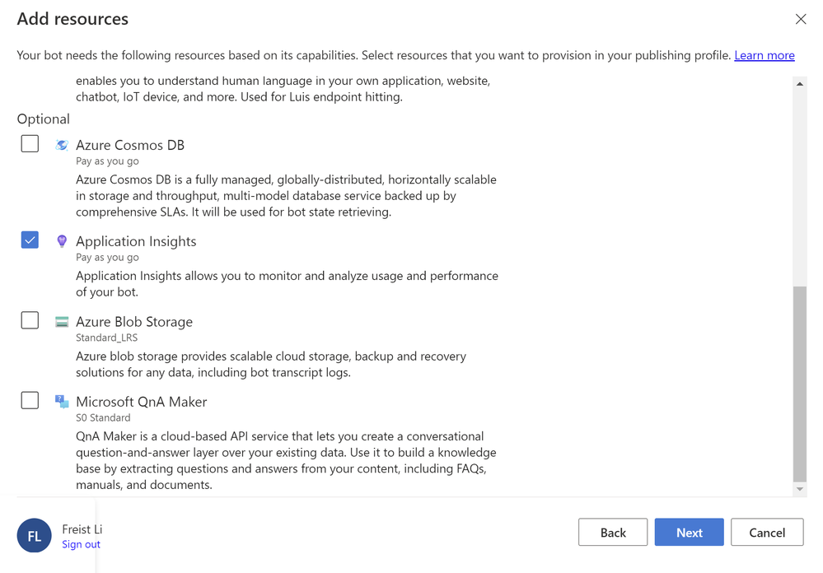
Task: Go back with the Back button
Action: [613, 533]
